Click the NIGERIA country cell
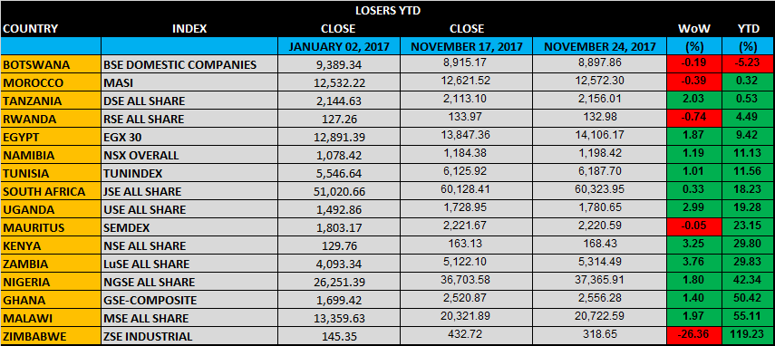The height and width of the screenshot is (346, 775). pos(51,282)
